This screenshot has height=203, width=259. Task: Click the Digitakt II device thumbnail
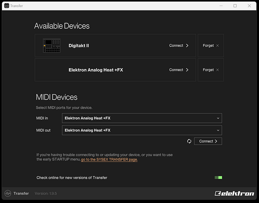(x=51, y=46)
